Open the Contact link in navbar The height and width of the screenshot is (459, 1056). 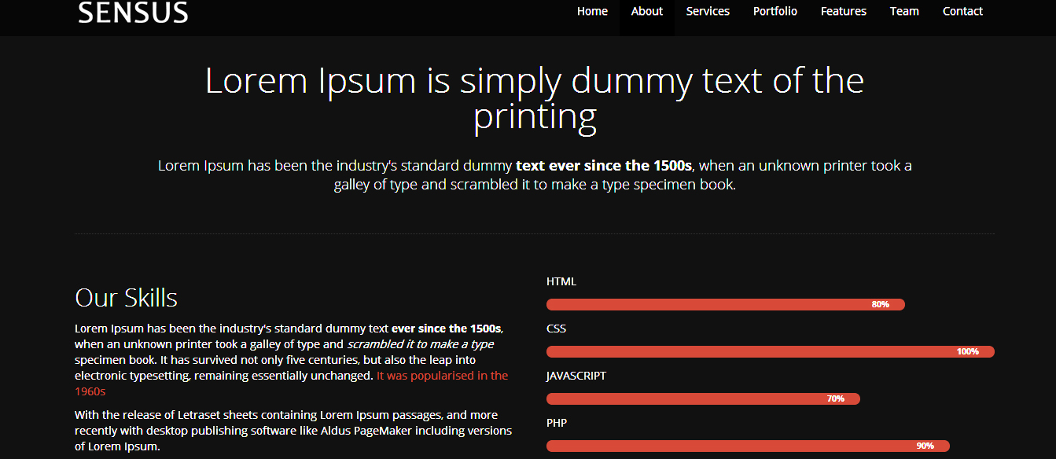click(x=962, y=12)
